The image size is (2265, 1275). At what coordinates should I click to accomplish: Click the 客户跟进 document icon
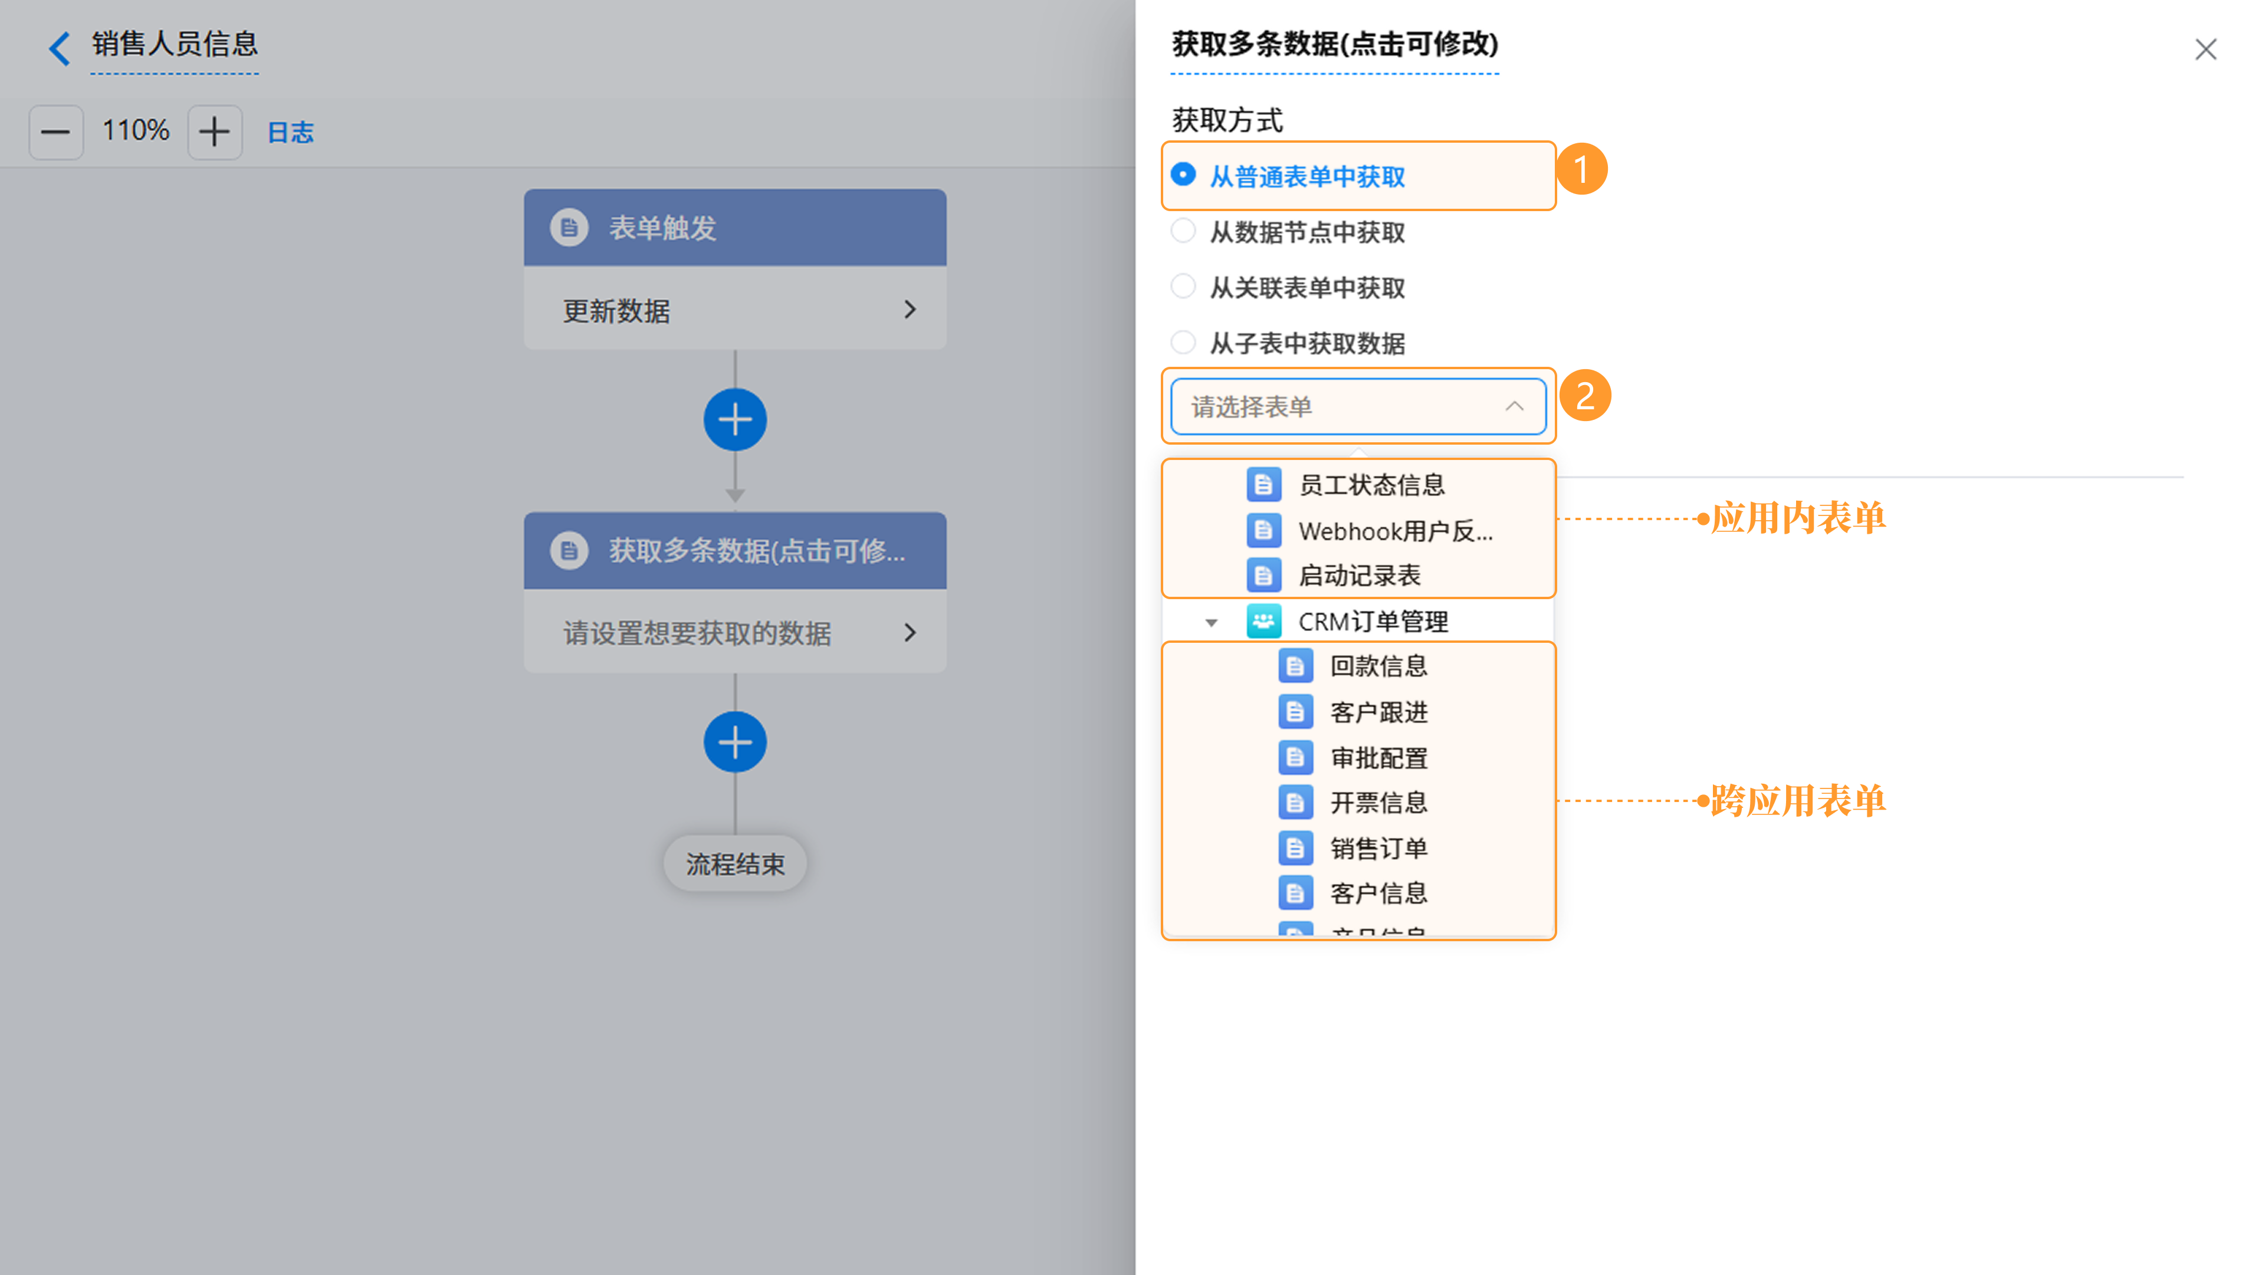pos(1295,711)
